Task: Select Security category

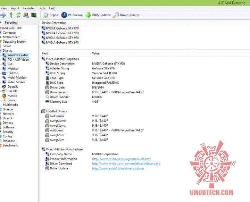Action: [8, 132]
